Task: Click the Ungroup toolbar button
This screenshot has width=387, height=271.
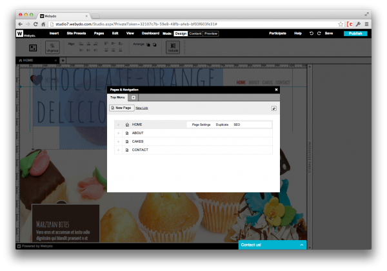Action: coord(52,47)
